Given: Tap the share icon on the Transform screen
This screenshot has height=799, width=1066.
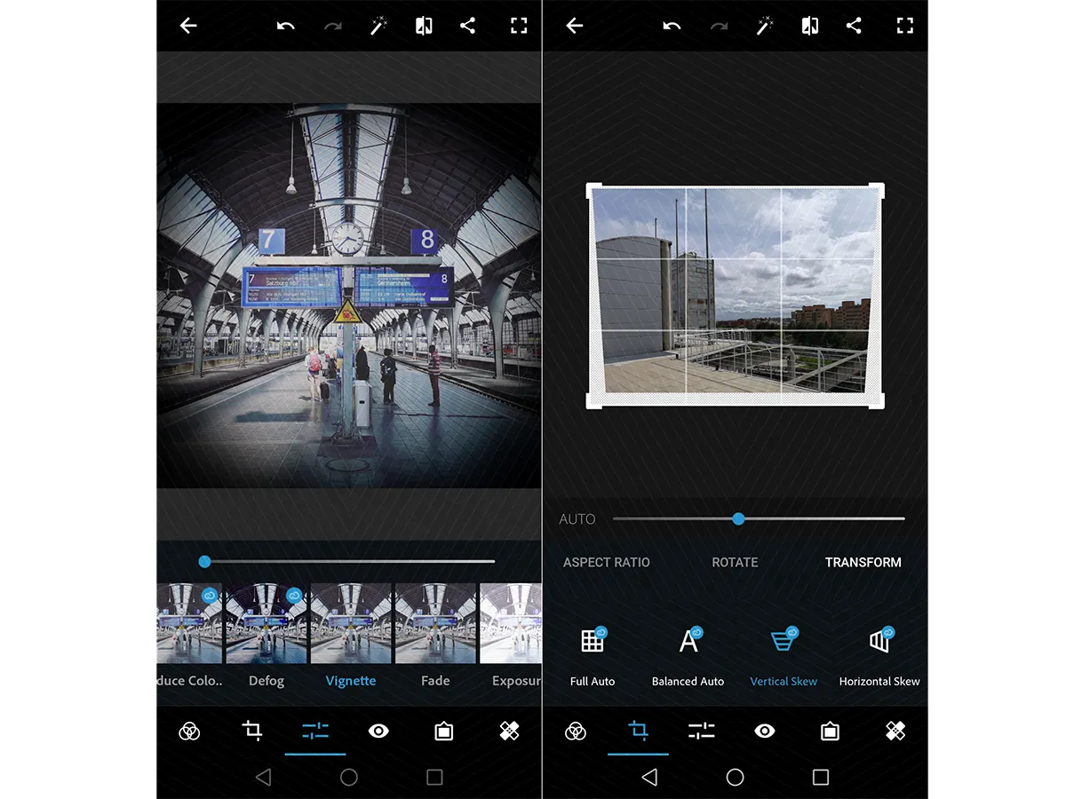Looking at the screenshot, I should tap(854, 26).
